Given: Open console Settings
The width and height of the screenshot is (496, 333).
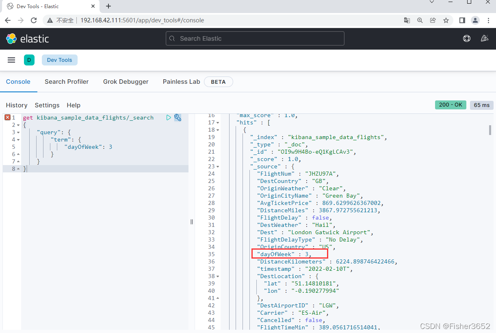Looking at the screenshot, I should coord(47,105).
